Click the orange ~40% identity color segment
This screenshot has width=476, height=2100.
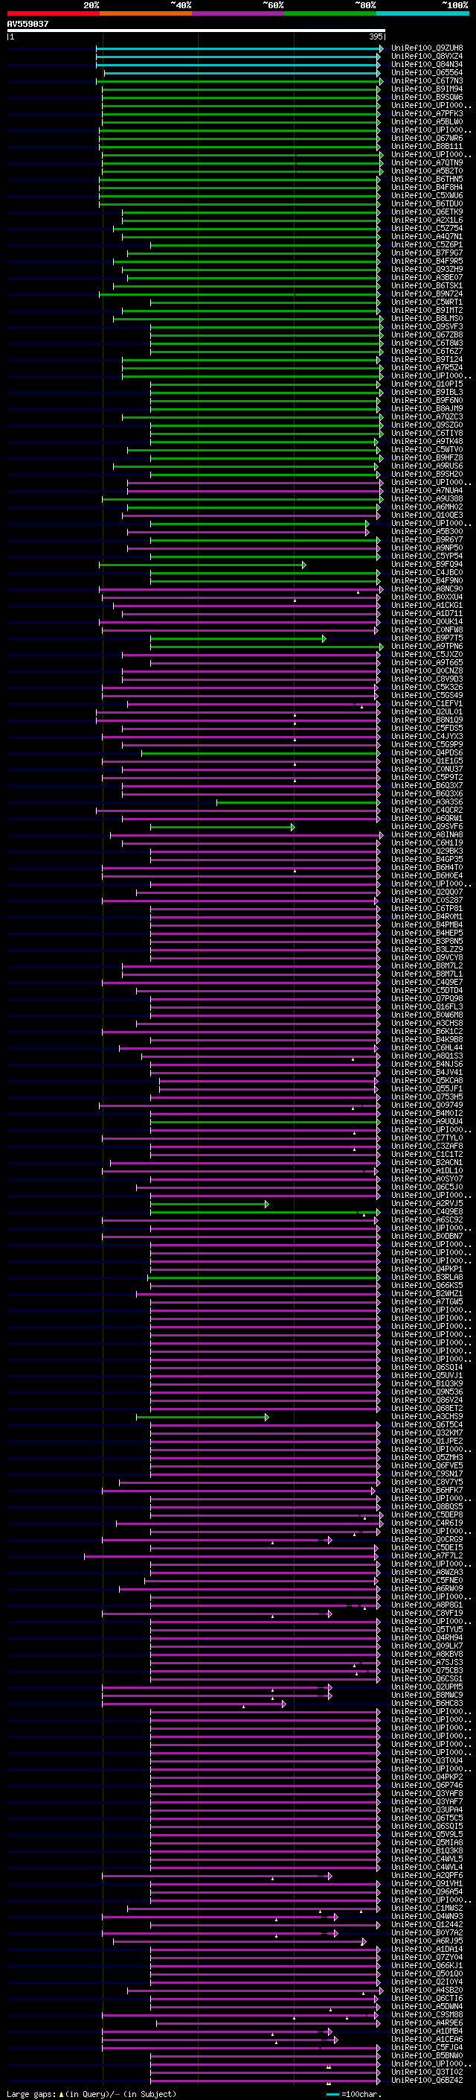point(146,13)
